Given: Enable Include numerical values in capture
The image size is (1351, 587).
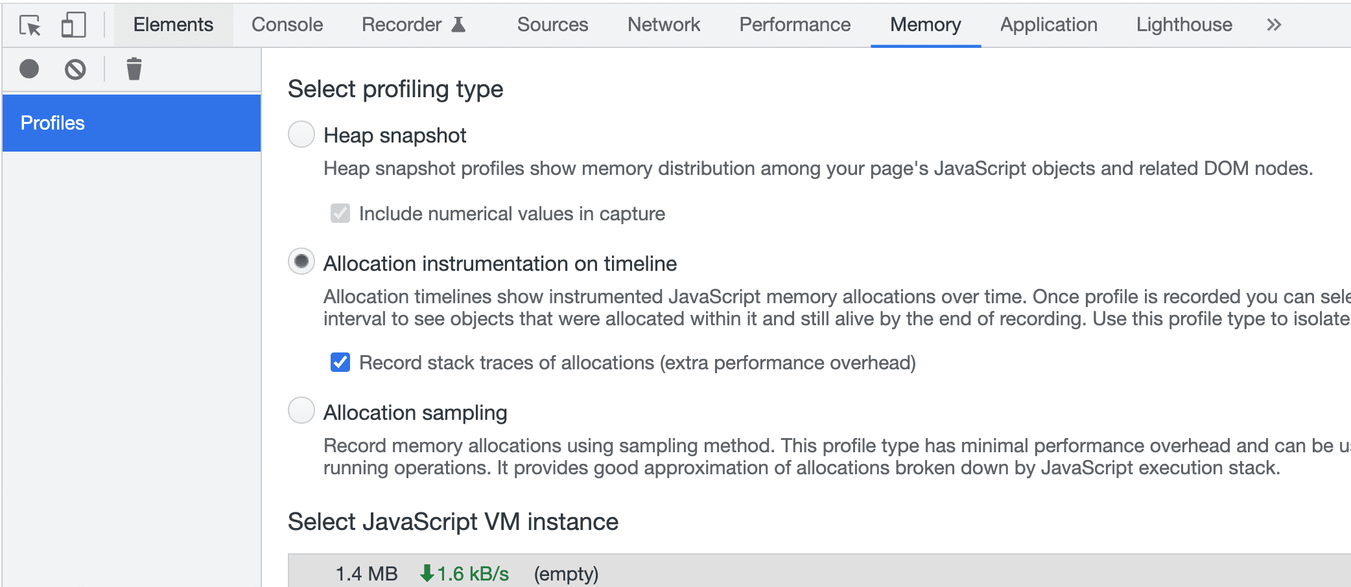Looking at the screenshot, I should click(x=340, y=213).
